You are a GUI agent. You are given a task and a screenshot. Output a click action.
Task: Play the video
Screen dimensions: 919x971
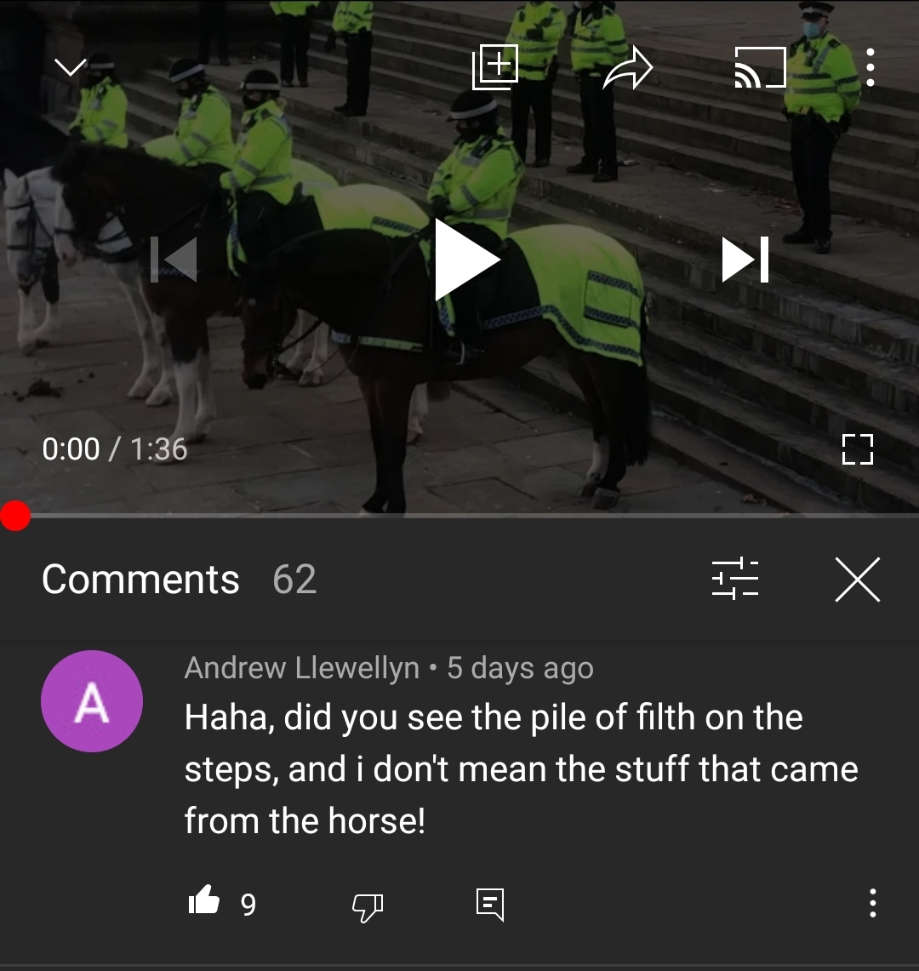[467, 260]
